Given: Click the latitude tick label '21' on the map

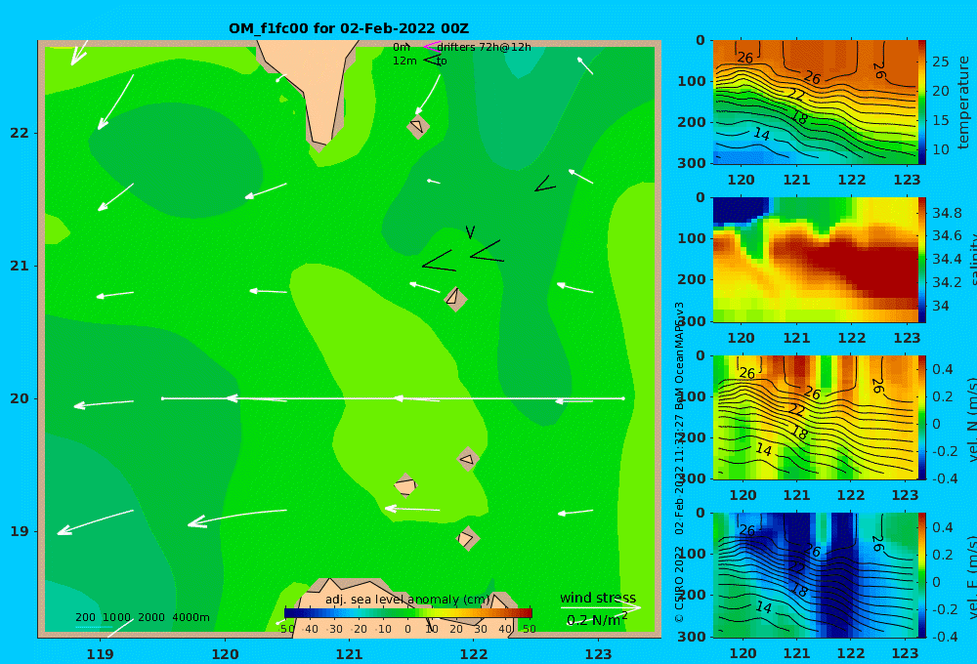Looking at the screenshot, I should point(20,266).
